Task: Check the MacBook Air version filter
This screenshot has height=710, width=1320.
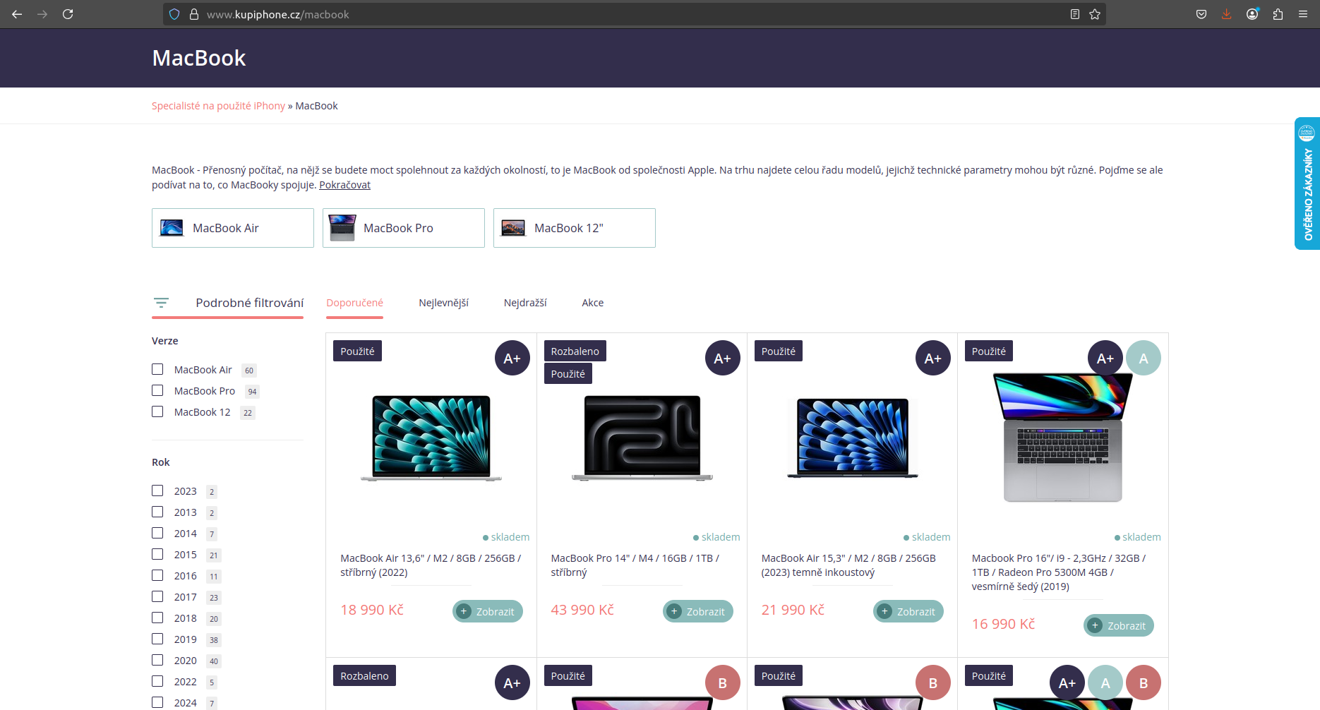Action: (x=157, y=369)
